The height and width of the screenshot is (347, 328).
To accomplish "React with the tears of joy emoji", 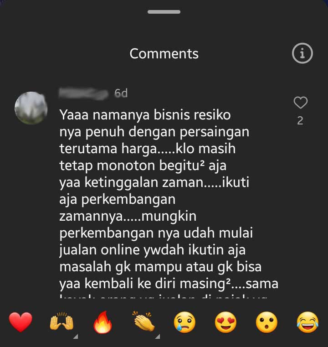I will click(307, 322).
